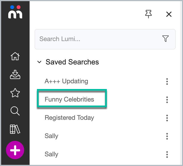The width and height of the screenshot is (183, 166).
Task: Select the A+++ Updating saved search
Action: (66, 81)
